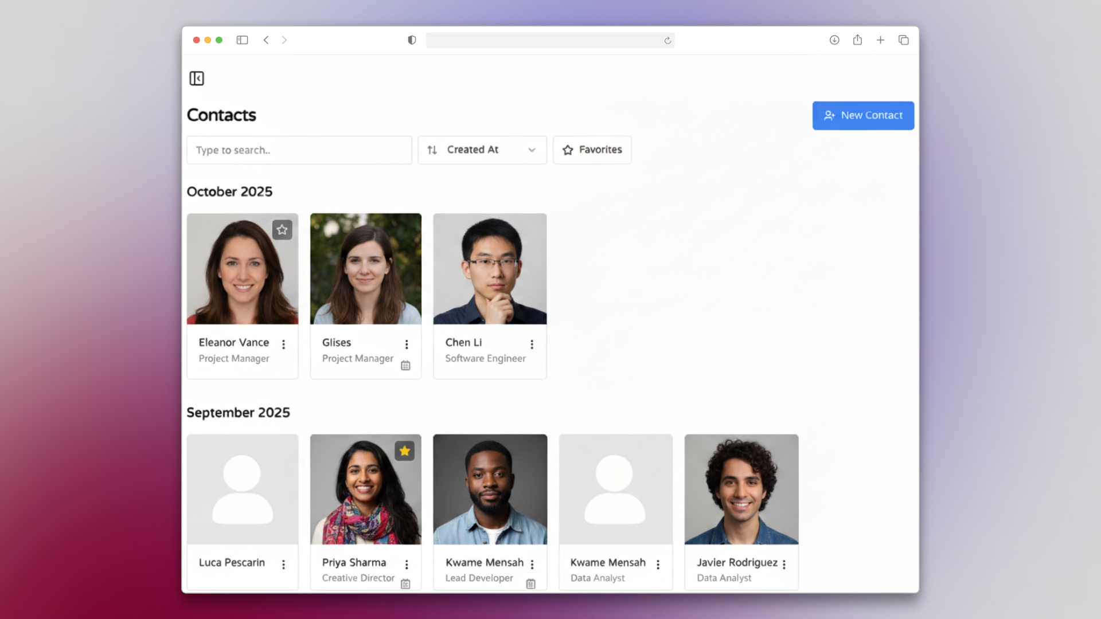The height and width of the screenshot is (619, 1101).
Task: Open Chen Li's profile photo
Action: 490,269
